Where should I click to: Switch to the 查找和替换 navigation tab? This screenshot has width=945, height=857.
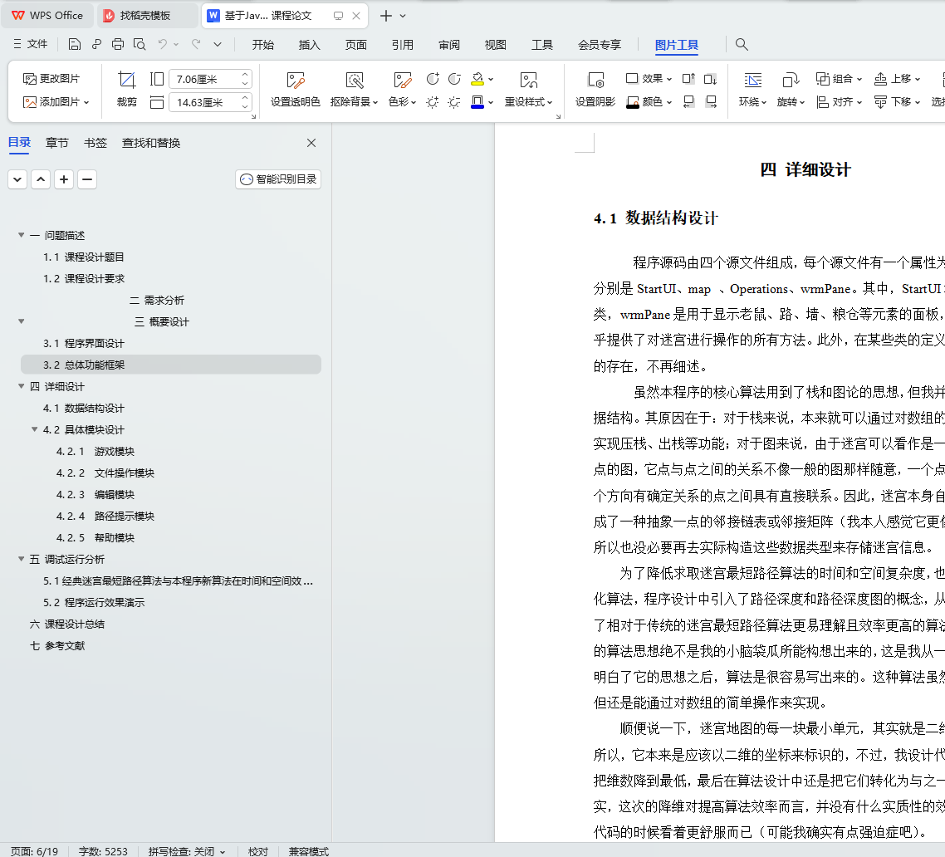click(150, 143)
